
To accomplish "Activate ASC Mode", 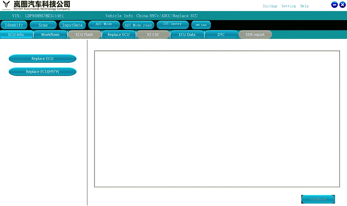I will 104,25.
